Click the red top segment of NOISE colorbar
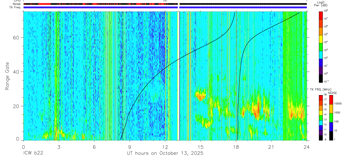Viewport: 345px width, 159px height. [x=331, y=100]
